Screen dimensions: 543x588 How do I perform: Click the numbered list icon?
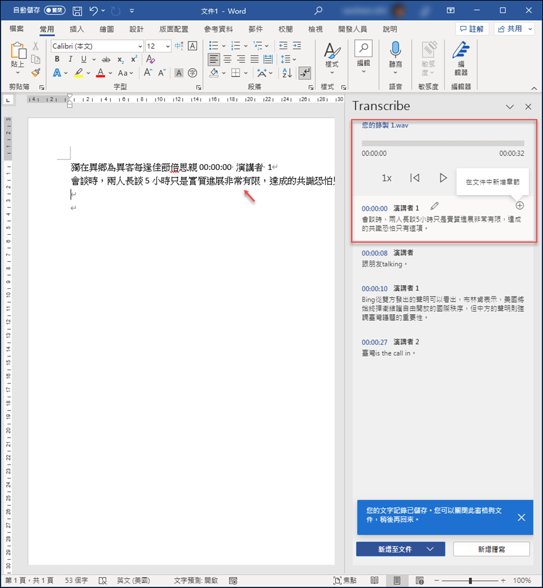236,46
